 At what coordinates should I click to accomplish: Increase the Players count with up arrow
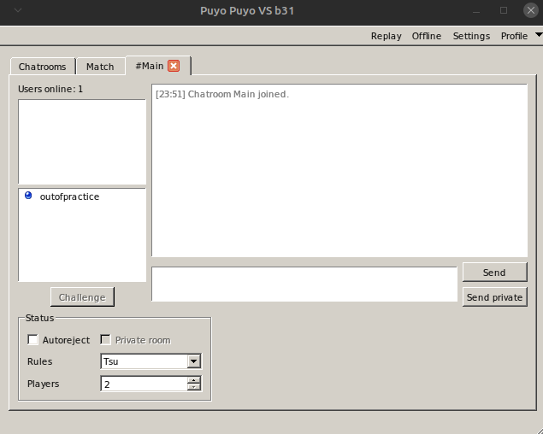[194, 380]
